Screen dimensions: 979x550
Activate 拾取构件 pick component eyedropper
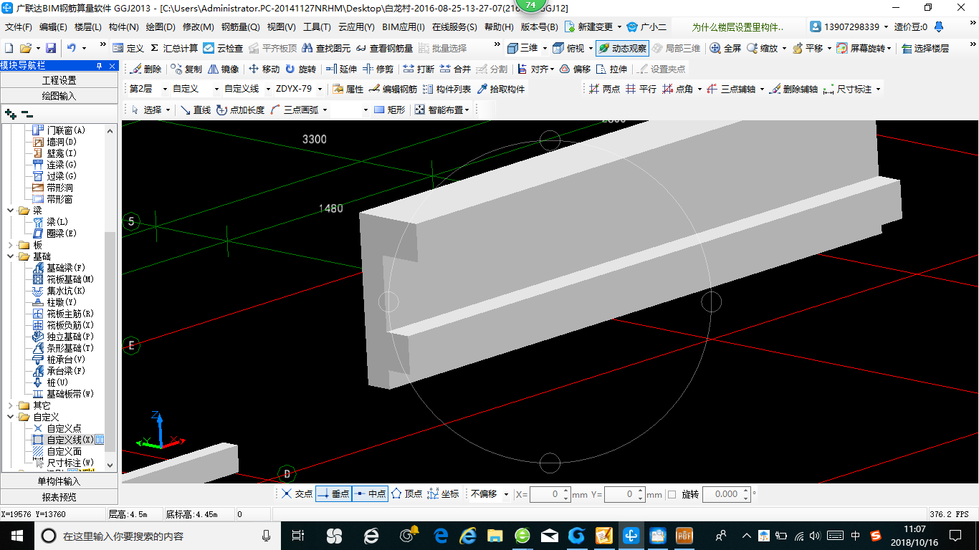pos(501,89)
